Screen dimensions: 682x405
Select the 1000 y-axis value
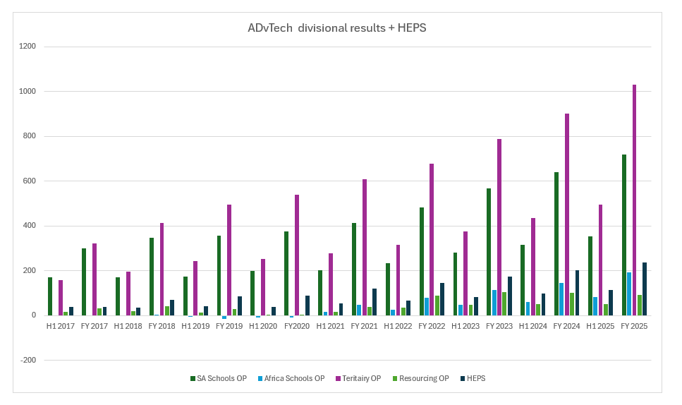28,91
